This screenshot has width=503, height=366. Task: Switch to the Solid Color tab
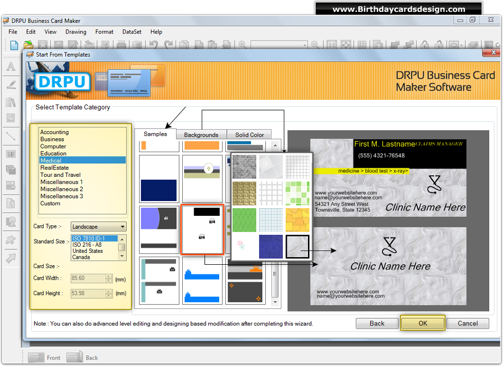coord(249,135)
